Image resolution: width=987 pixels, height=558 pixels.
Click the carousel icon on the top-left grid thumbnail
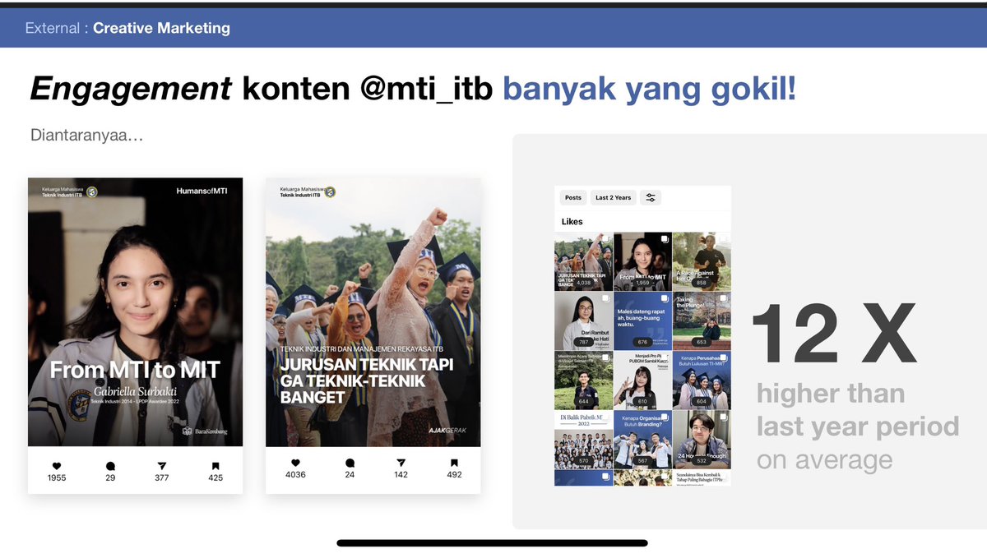605,241
